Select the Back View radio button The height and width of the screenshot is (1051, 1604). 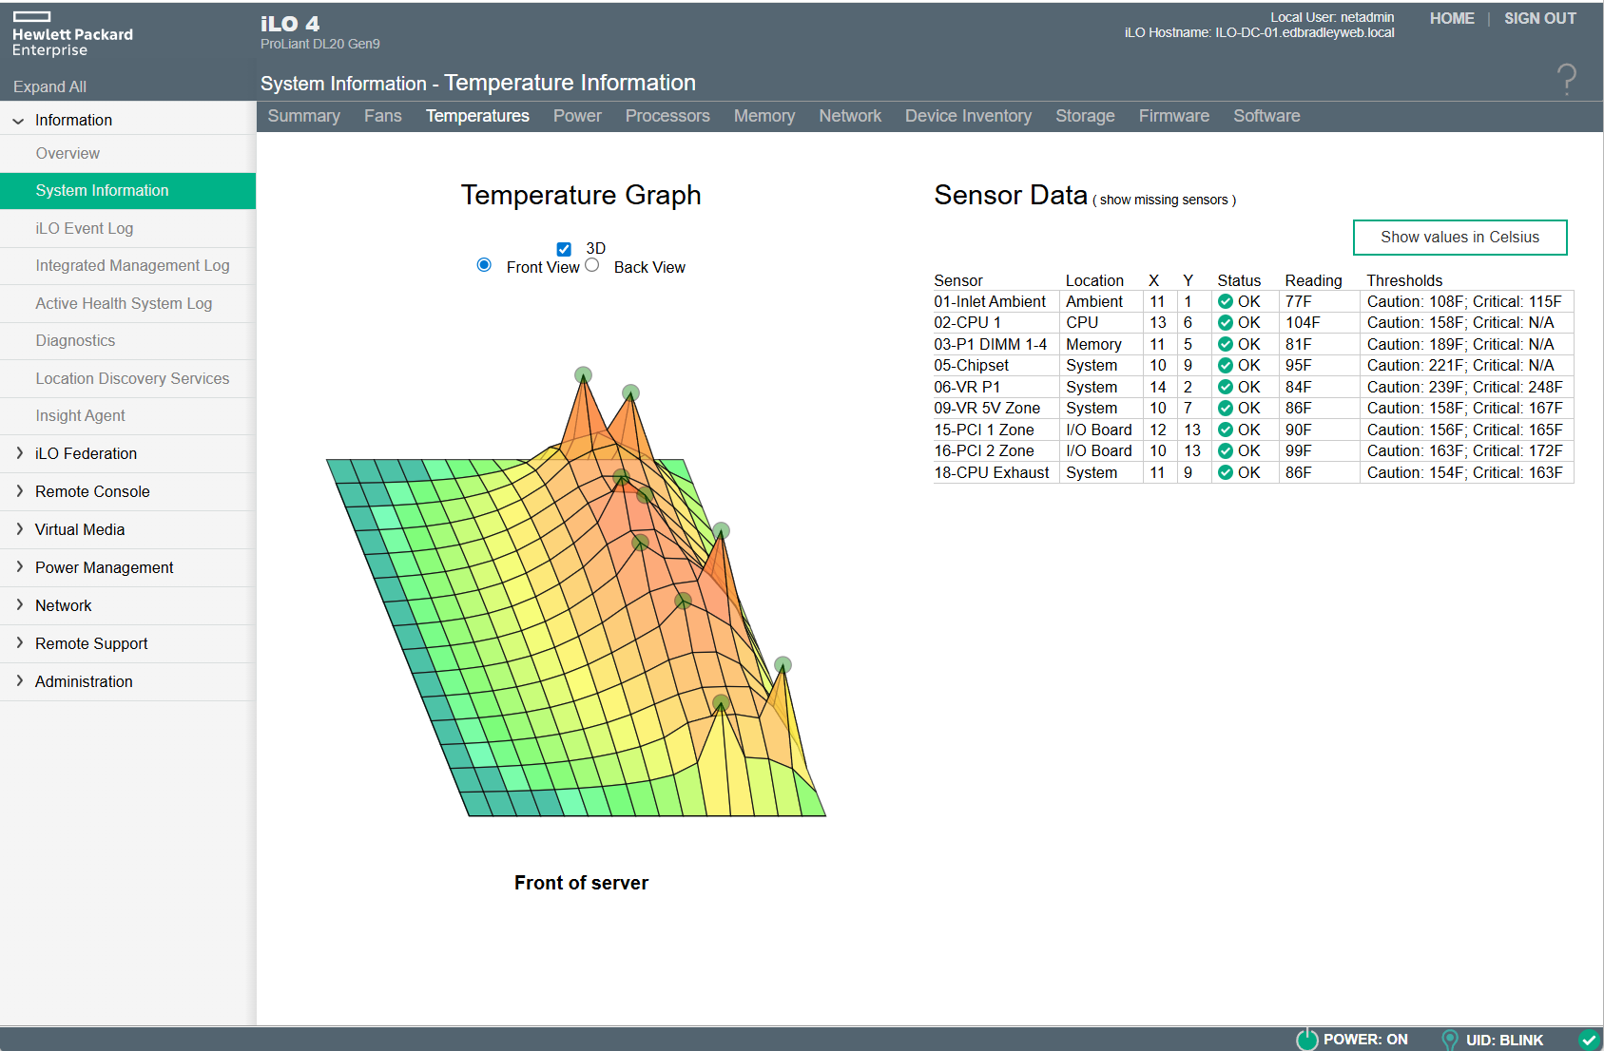[x=592, y=265]
